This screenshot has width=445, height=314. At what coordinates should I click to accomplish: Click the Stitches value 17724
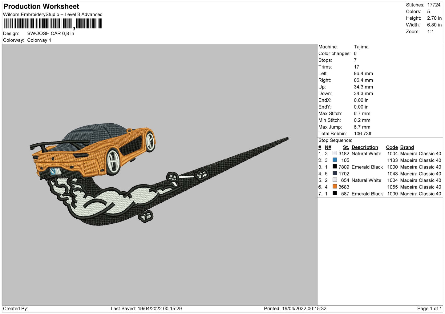(x=434, y=5)
